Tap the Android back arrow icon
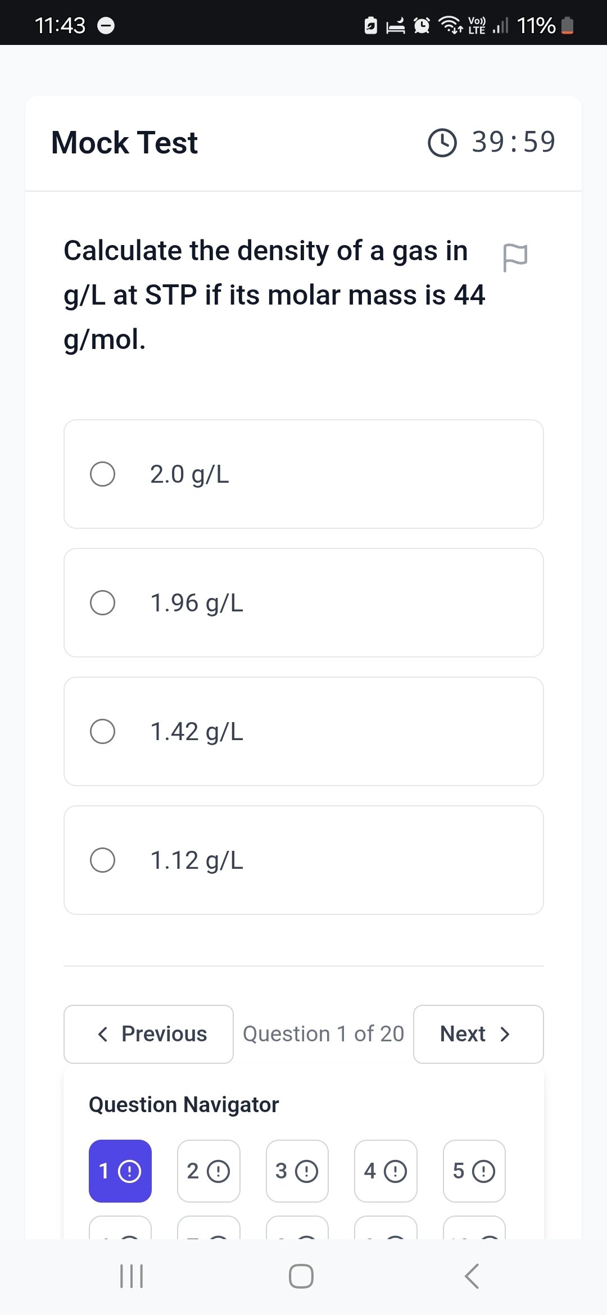 (472, 1276)
